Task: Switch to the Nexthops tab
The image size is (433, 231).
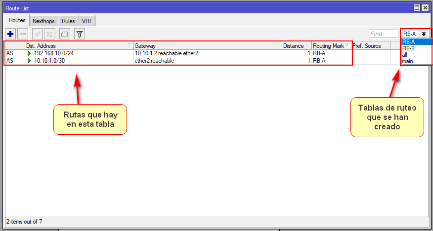Action: [43, 21]
